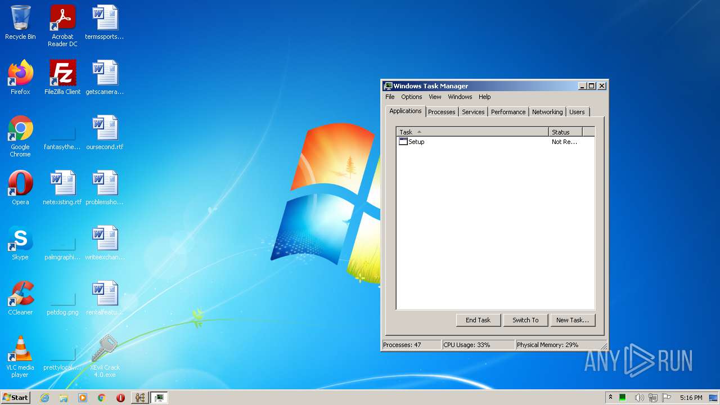Launch Google Chrome desktop shortcut
This screenshot has height=405, width=720.
tap(20, 136)
